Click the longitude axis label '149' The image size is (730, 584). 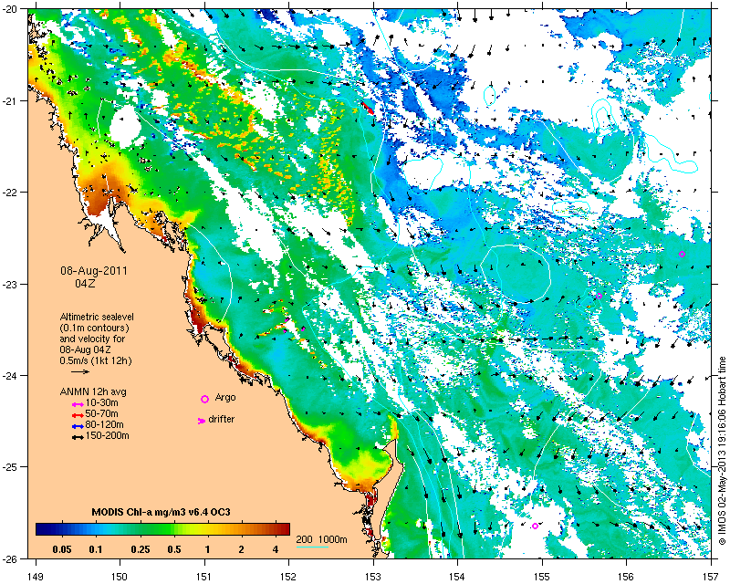pos(36,576)
